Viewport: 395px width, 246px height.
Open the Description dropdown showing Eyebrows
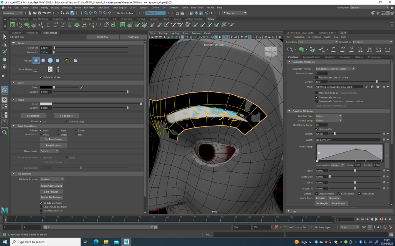tap(372, 42)
